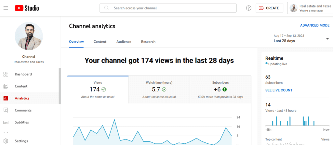Click the Search across your channel field
This screenshot has width=333, height=145.
(172, 8)
